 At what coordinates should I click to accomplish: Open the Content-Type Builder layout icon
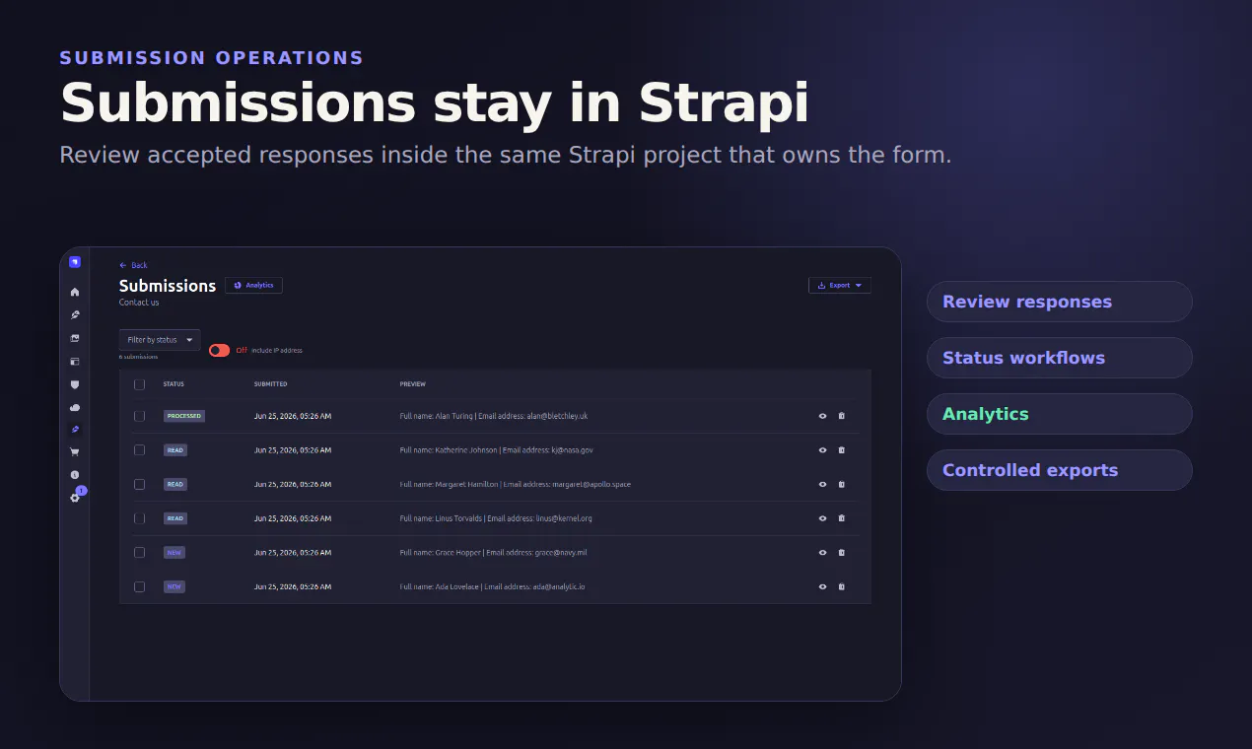tap(75, 361)
